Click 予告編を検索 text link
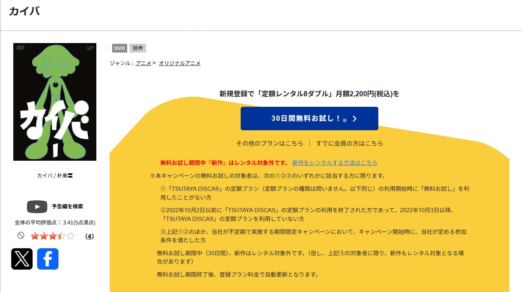Screen dimensions: 523x292 point(67,207)
